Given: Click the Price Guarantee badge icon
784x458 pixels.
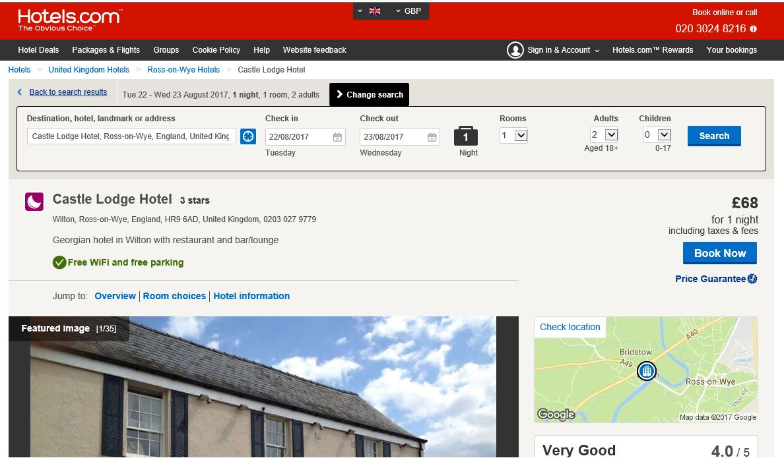Looking at the screenshot, I should (752, 279).
